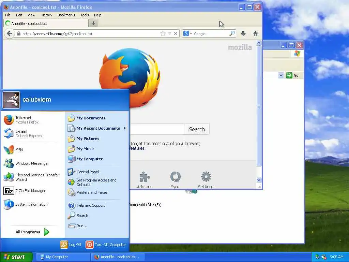Go to Firefox home page icon

pyautogui.click(x=256, y=34)
